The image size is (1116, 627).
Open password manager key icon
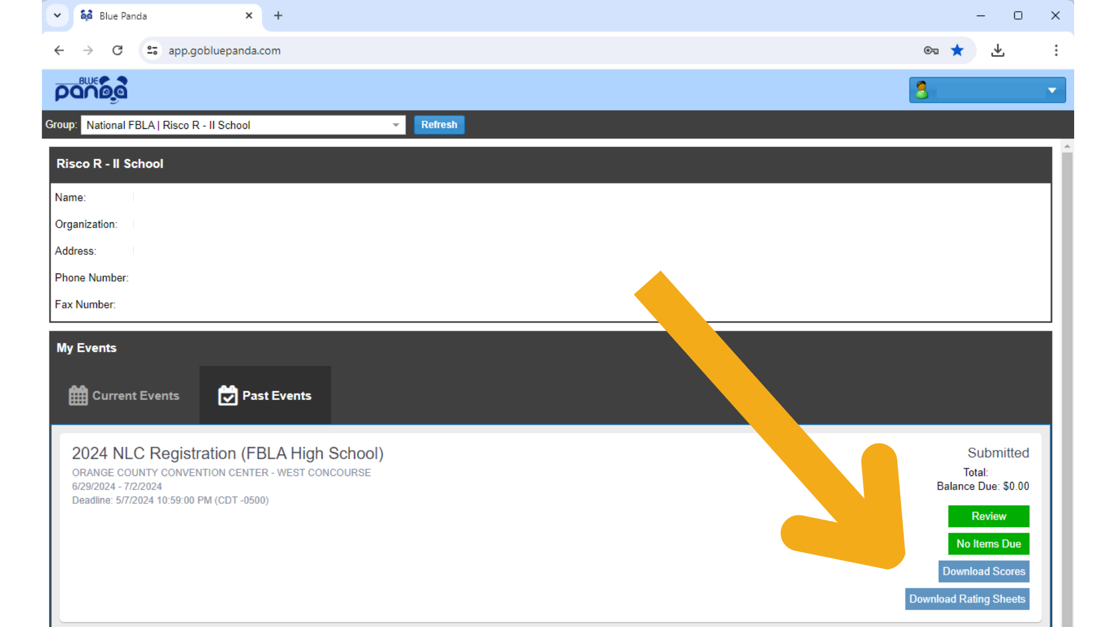point(931,51)
